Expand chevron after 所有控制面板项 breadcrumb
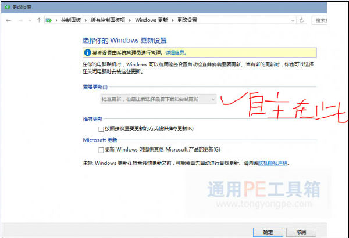 130,20
